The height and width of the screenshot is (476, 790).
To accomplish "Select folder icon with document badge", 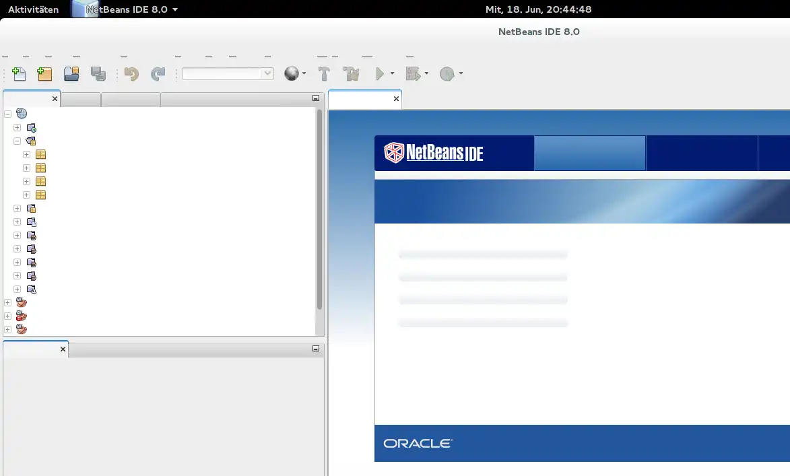I will [x=31, y=222].
